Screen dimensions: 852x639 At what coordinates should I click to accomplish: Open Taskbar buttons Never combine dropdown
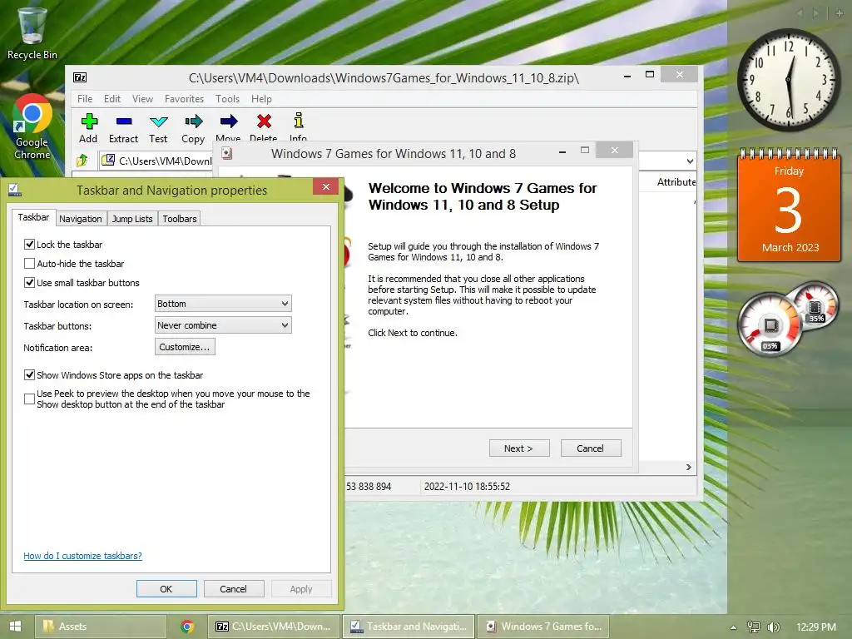pos(223,325)
